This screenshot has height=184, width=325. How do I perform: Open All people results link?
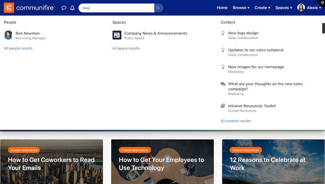(x=18, y=48)
